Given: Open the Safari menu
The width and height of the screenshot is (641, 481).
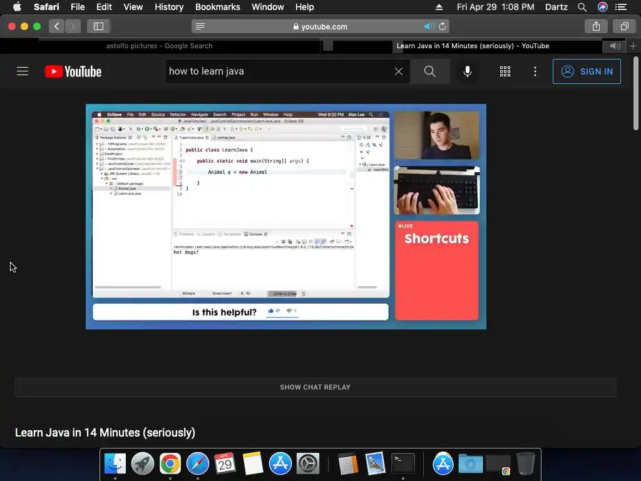Looking at the screenshot, I should coord(46,7).
